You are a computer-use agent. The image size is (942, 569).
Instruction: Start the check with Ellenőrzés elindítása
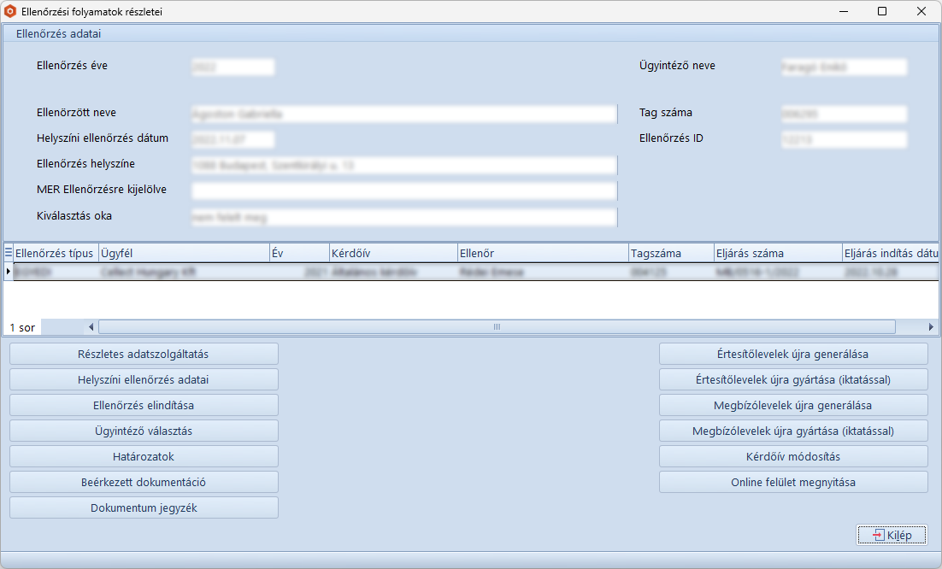[144, 405]
